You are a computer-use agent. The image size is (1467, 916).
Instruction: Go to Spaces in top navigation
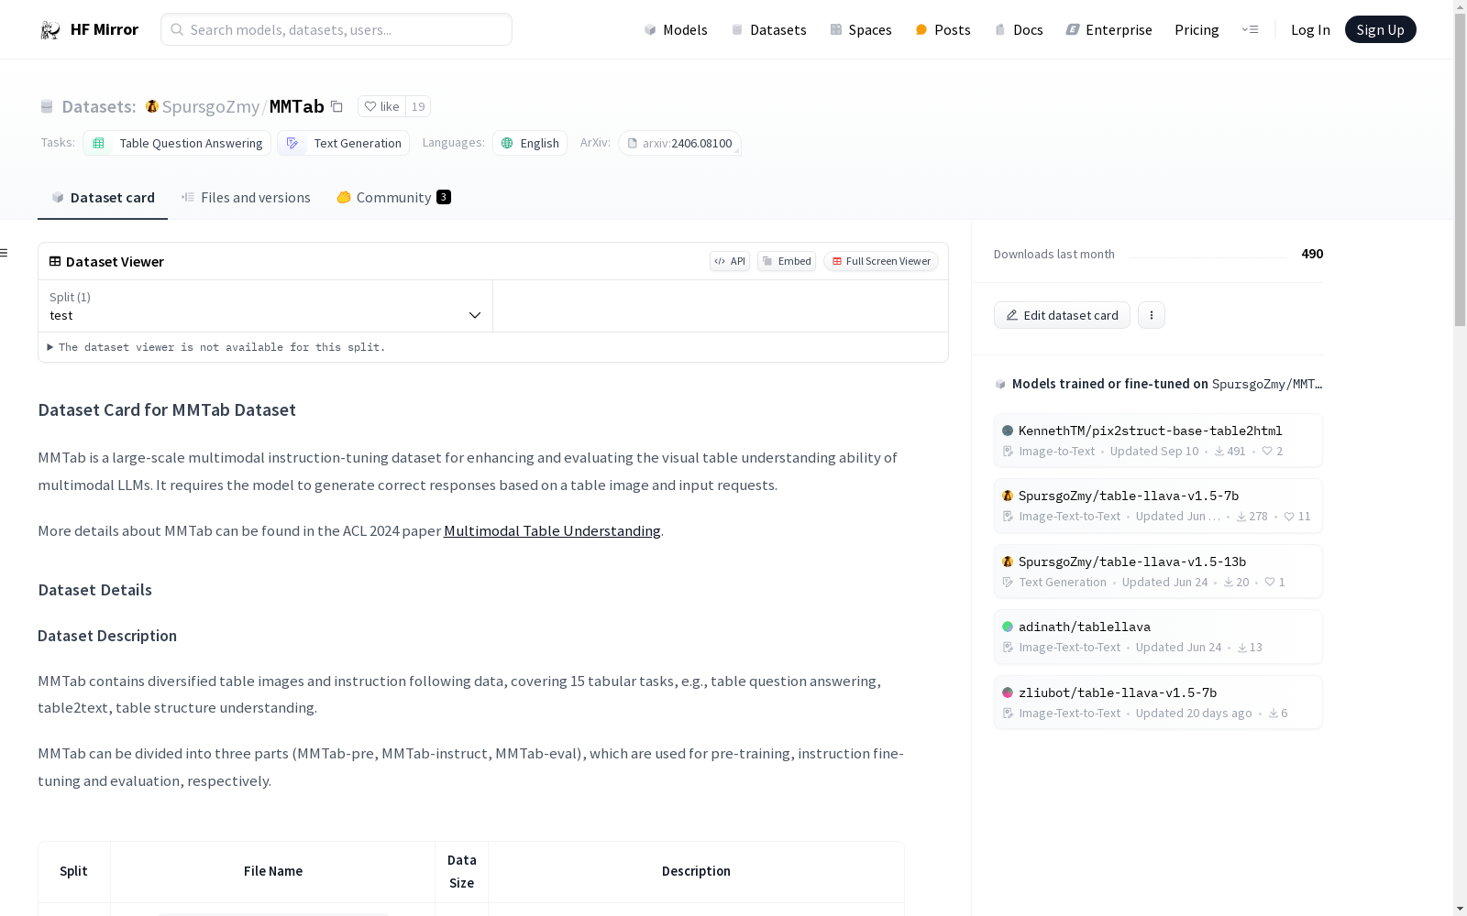861,30
